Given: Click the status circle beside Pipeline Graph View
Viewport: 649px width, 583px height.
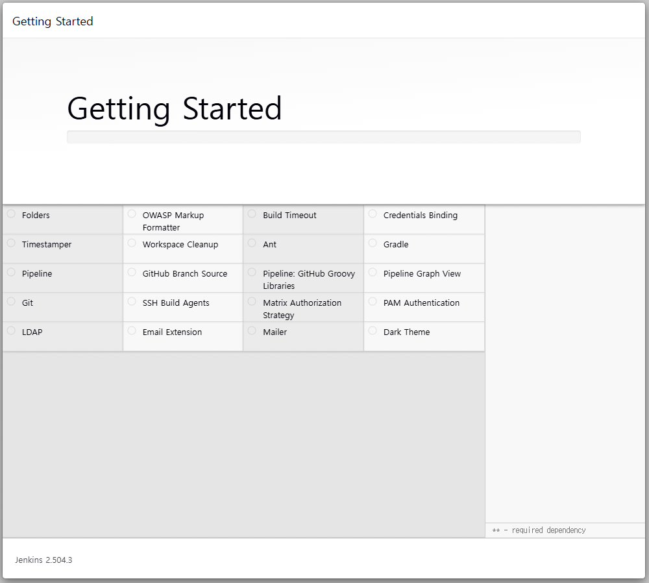Looking at the screenshot, I should tap(373, 272).
